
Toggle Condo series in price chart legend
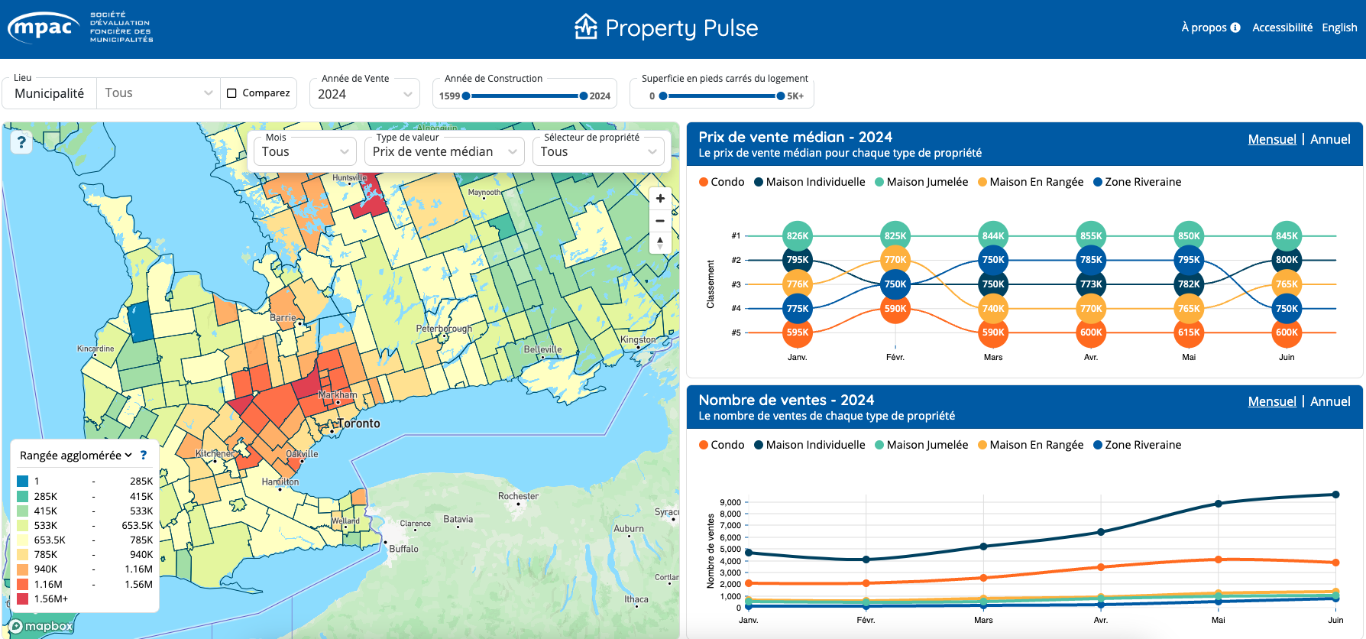[721, 182]
